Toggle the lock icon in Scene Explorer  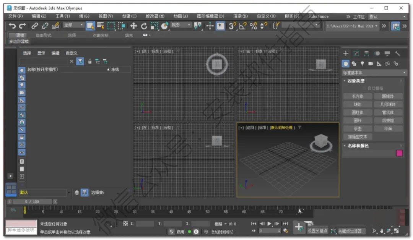90,62
